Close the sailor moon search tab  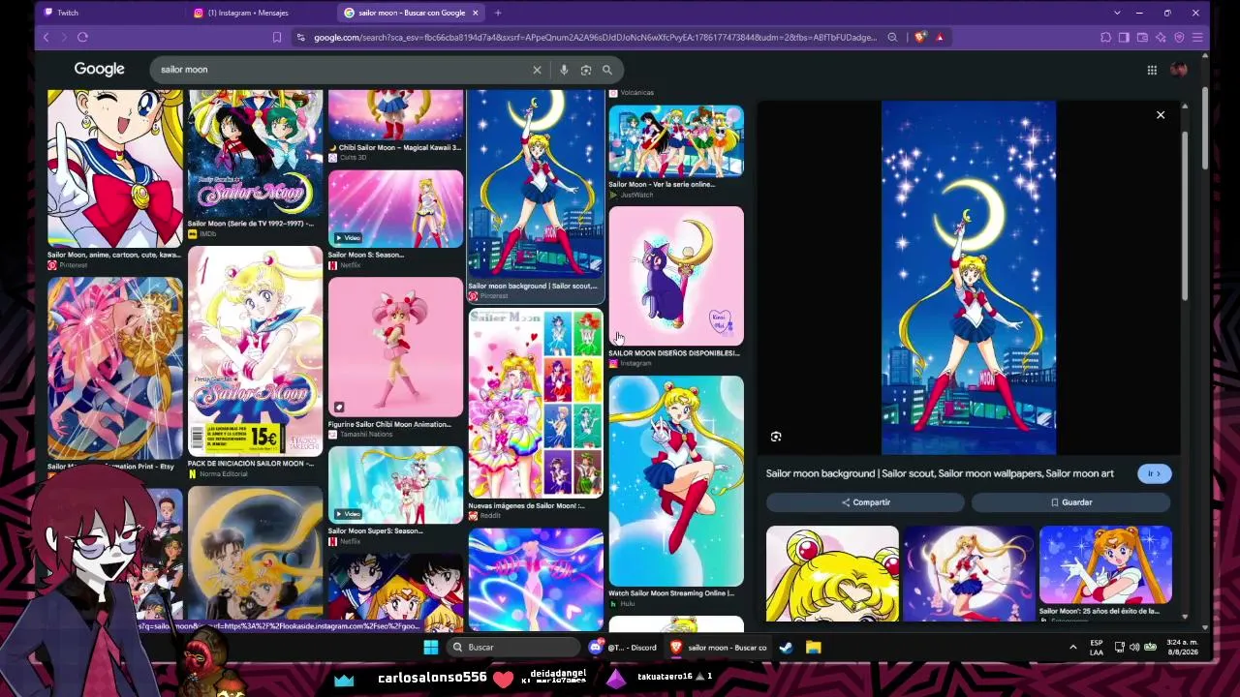pyautogui.click(x=476, y=13)
